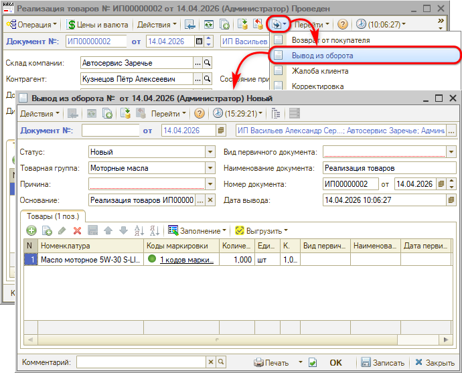462x373 pixels.
Task: Open help in the withdrawal document toolbar
Action: tap(201, 114)
